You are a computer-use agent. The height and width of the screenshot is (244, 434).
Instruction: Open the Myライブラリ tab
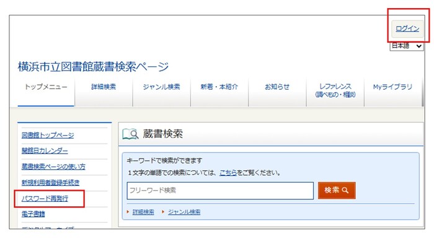(x=392, y=92)
